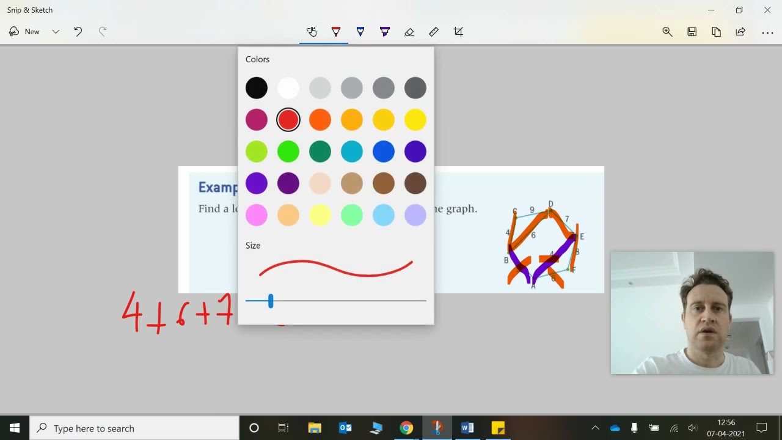Image resolution: width=782 pixels, height=440 pixels.
Task: Click the New snip button
Action: (x=24, y=32)
